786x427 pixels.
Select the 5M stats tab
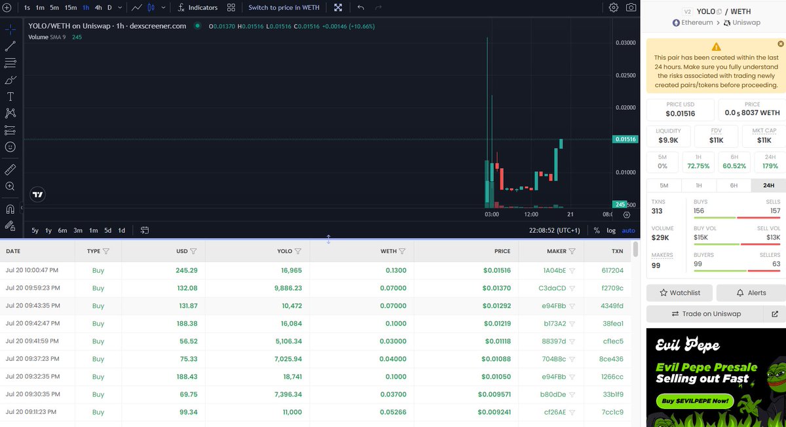pyautogui.click(x=664, y=185)
